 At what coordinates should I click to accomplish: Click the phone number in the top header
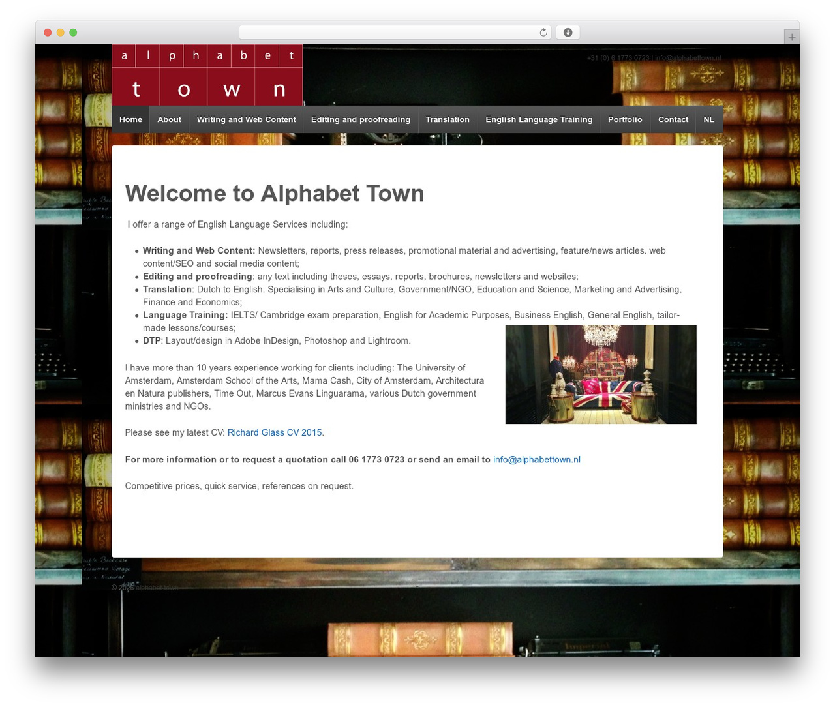pos(618,58)
